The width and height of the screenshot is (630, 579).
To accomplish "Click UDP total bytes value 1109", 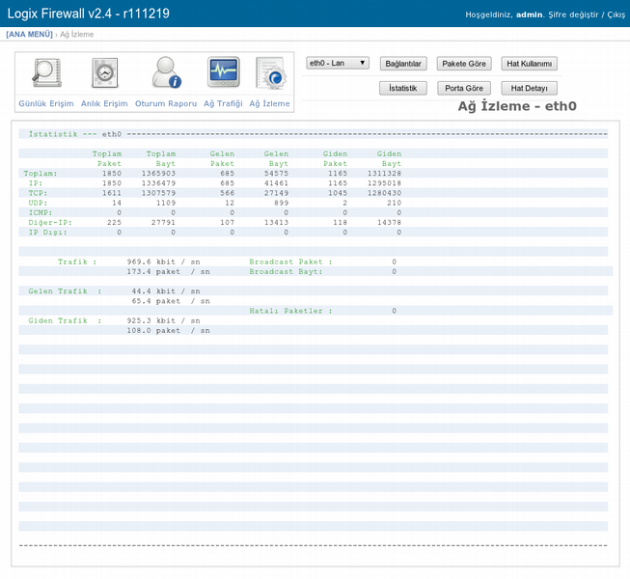I will [166, 203].
